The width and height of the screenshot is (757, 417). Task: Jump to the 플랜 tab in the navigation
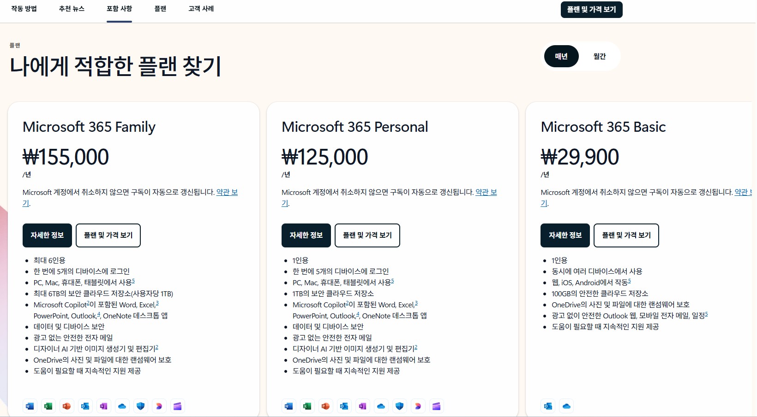pyautogui.click(x=160, y=9)
